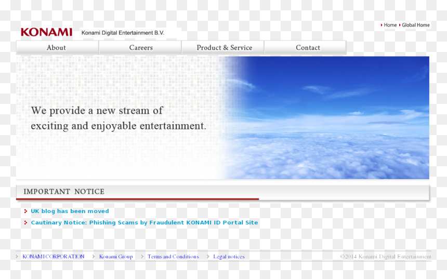Click the chevron before Terms and Conditions
This screenshot has height=279, width=447.
coord(142,257)
